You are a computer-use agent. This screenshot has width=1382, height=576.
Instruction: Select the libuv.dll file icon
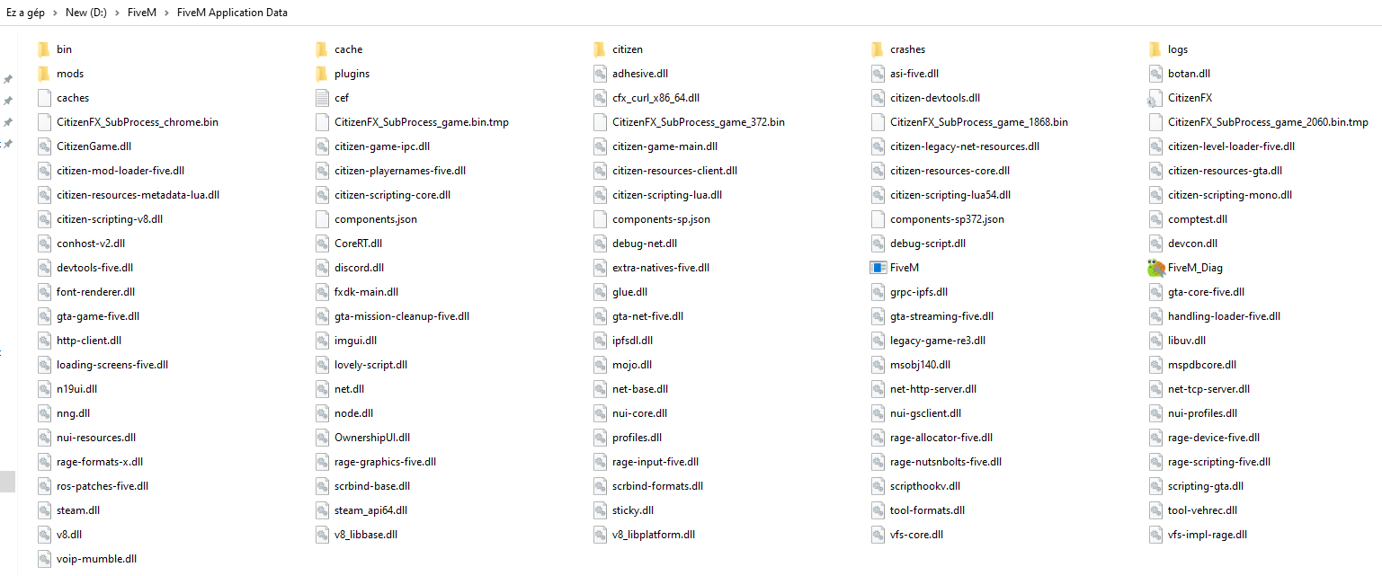pos(1155,341)
